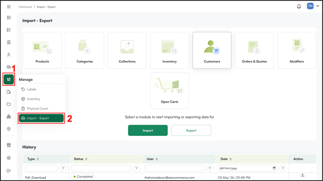Go to Dashboard breadcrumb link

pyautogui.click(x=25, y=7)
